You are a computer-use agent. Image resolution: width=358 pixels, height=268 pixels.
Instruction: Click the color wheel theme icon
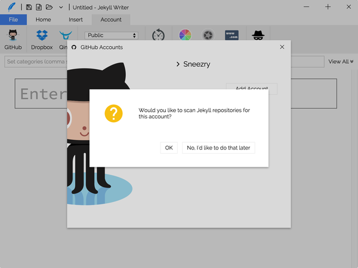tap(185, 35)
